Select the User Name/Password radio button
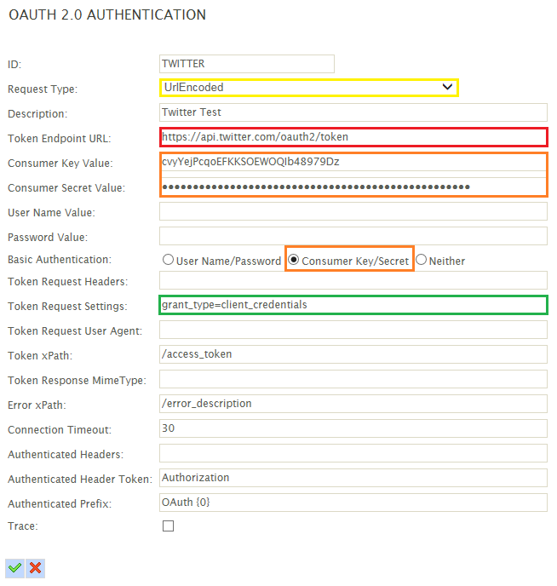Screen dimensions: 557x586 (x=168, y=260)
